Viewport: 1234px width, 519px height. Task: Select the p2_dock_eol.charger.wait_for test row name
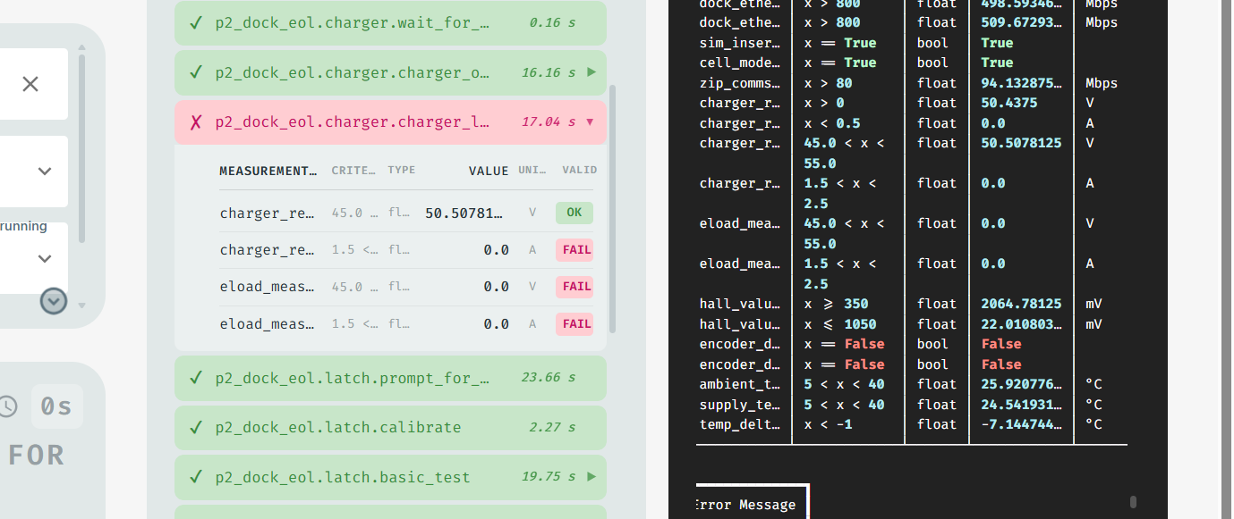(x=353, y=22)
